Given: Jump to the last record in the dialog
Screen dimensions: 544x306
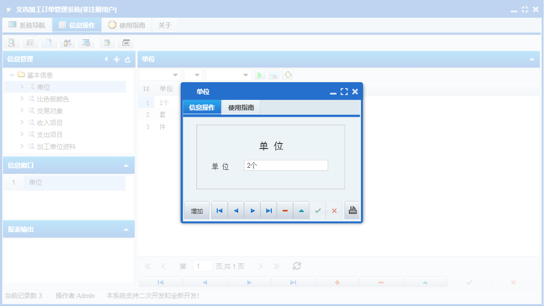Looking at the screenshot, I should click(269, 210).
